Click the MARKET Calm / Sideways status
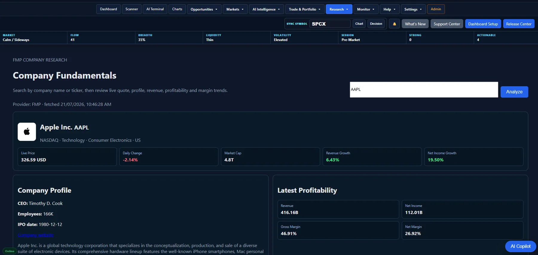Viewport: 538px width, 255px height. pyautogui.click(x=33, y=38)
